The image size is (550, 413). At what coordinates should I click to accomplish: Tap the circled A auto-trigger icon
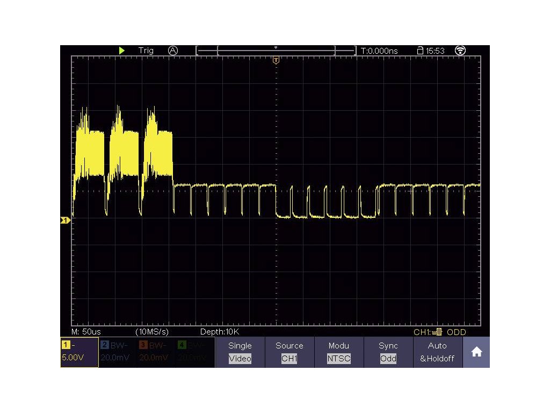coord(172,50)
